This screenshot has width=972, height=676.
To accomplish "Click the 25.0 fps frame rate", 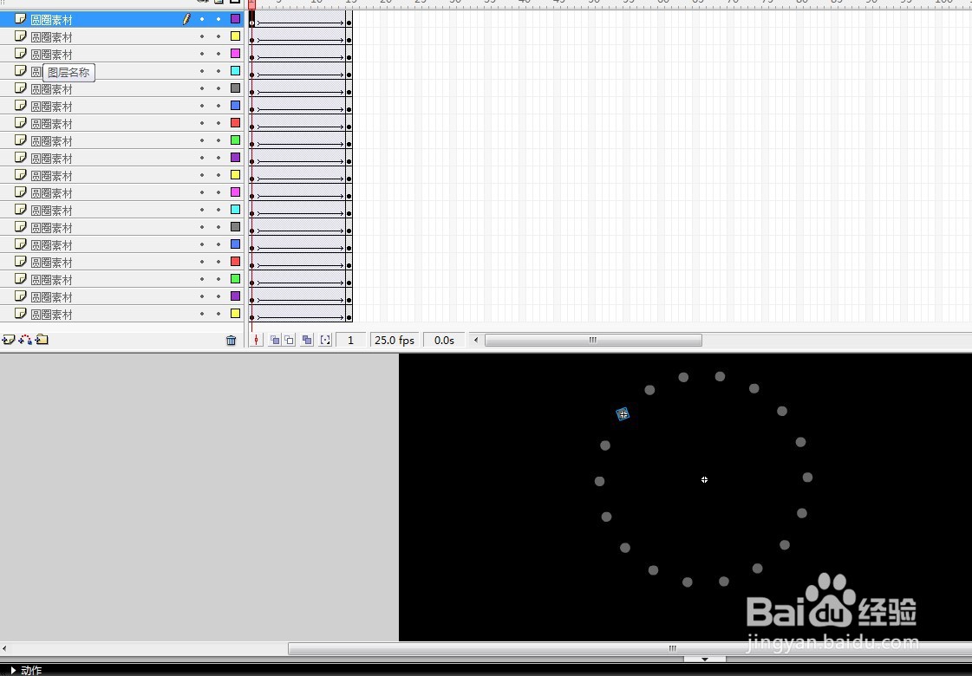I will (x=395, y=341).
